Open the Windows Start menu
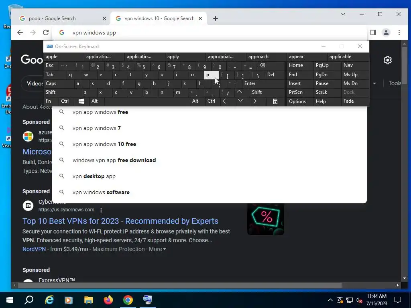The image size is (411, 308). (10, 300)
